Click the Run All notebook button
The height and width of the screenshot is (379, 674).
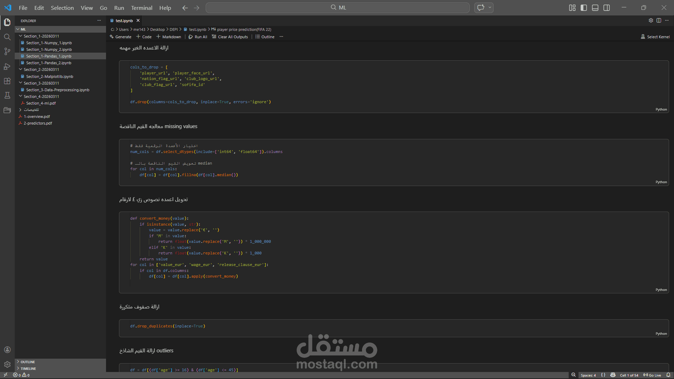click(x=198, y=37)
